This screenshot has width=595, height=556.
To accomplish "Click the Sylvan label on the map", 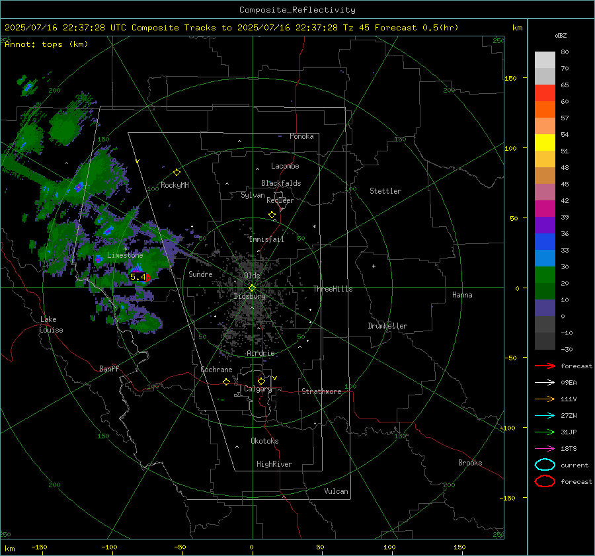I will coord(253,195).
